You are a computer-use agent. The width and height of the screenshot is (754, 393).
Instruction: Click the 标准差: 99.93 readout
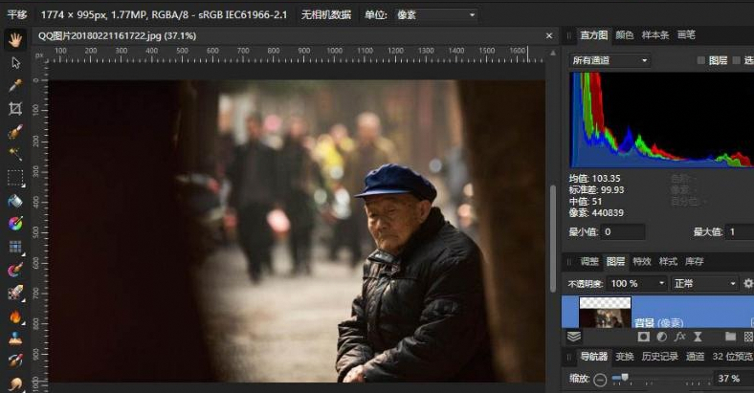tap(596, 189)
